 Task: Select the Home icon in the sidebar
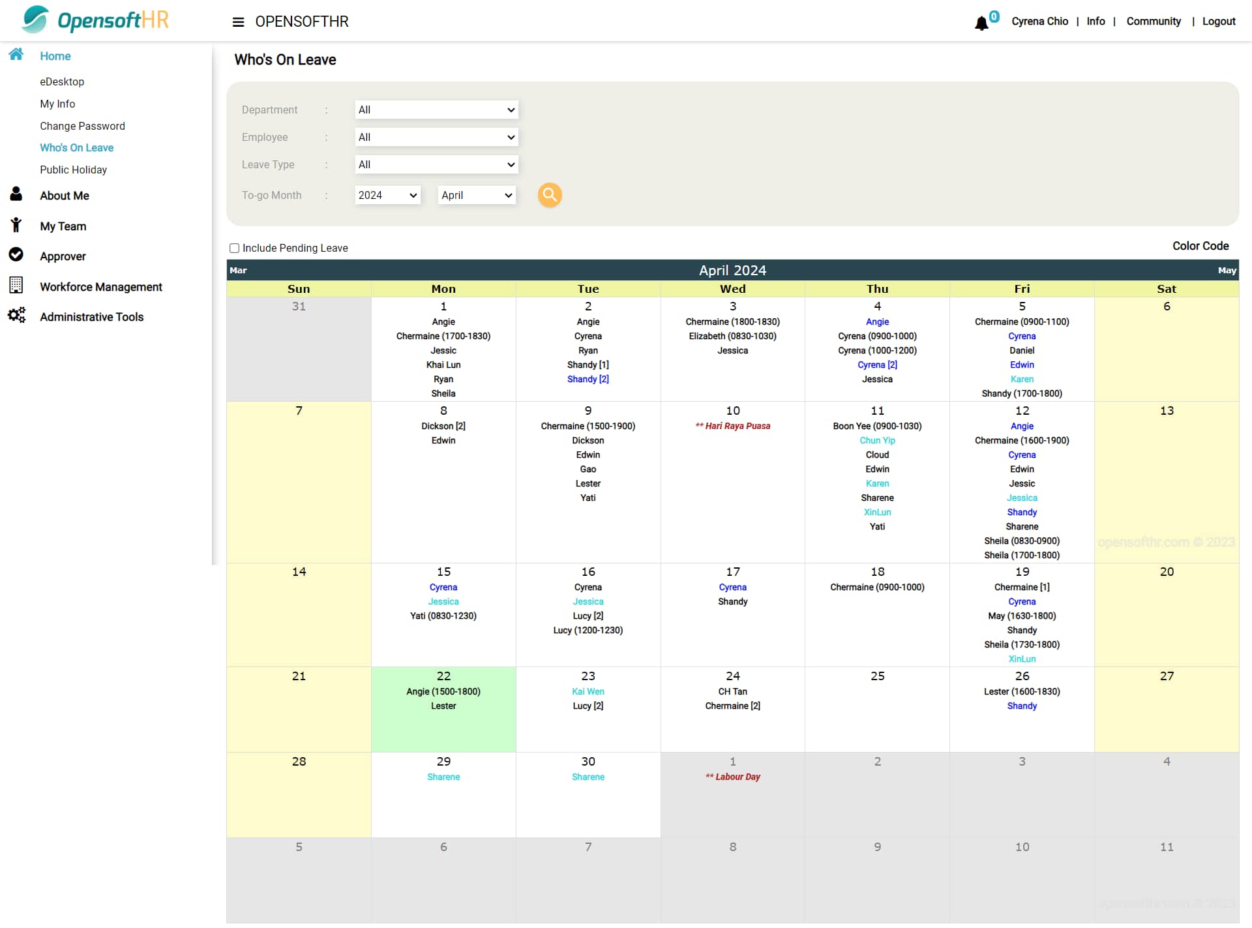[16, 55]
